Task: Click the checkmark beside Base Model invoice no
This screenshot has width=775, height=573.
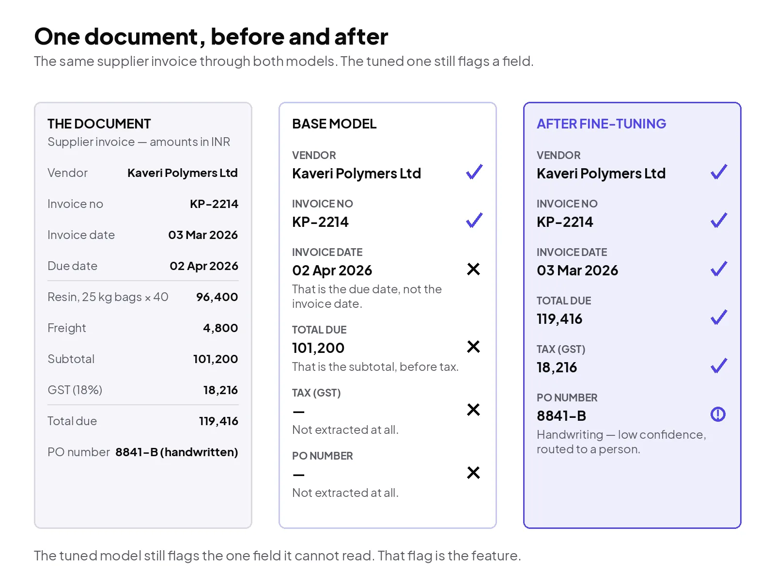Action: (474, 220)
